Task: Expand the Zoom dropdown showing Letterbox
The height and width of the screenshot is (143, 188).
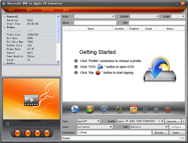Action: (x=111, y=127)
